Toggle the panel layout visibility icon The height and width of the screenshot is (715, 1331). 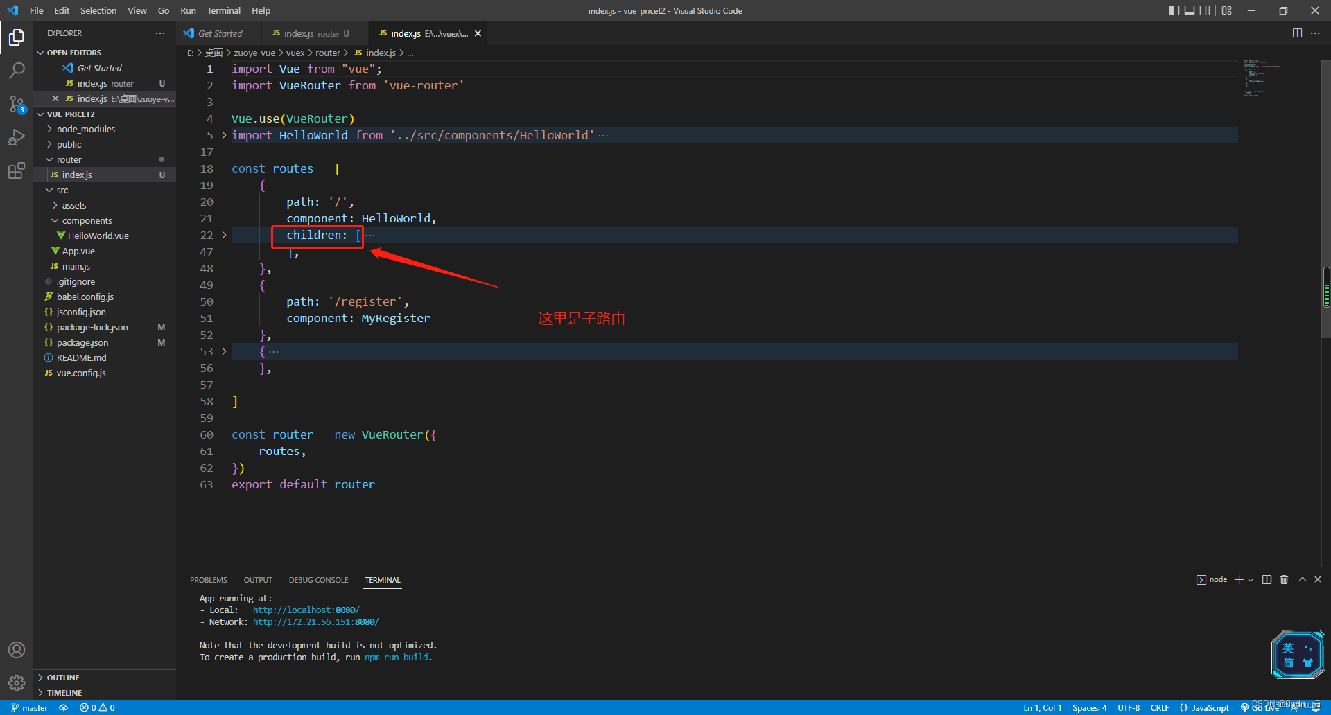[1190, 10]
